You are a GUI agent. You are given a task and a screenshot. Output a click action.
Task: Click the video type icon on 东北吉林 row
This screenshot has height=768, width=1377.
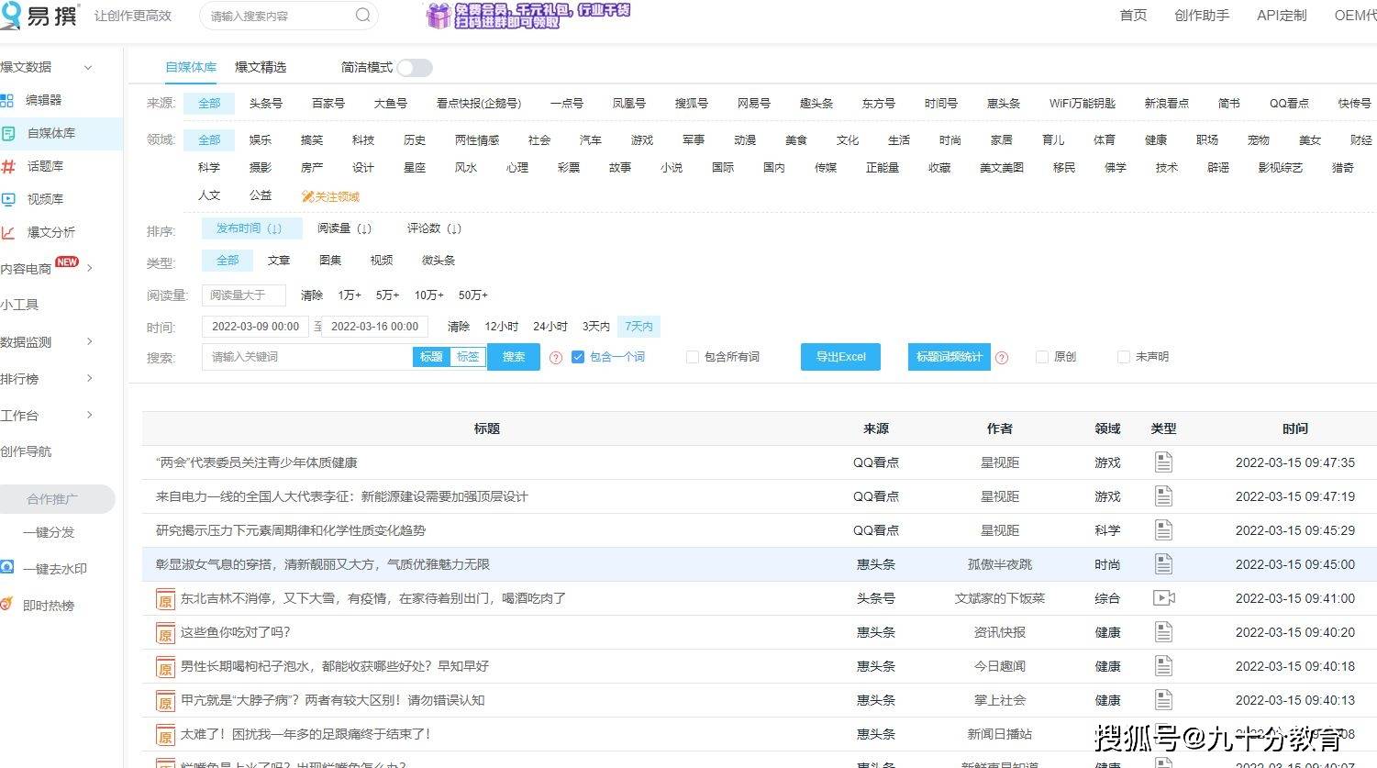pos(1162,597)
